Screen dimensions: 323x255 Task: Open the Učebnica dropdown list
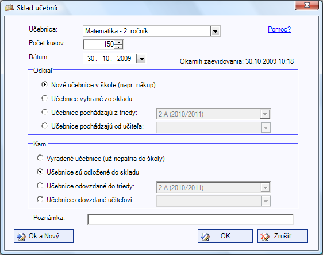[x=215, y=31]
